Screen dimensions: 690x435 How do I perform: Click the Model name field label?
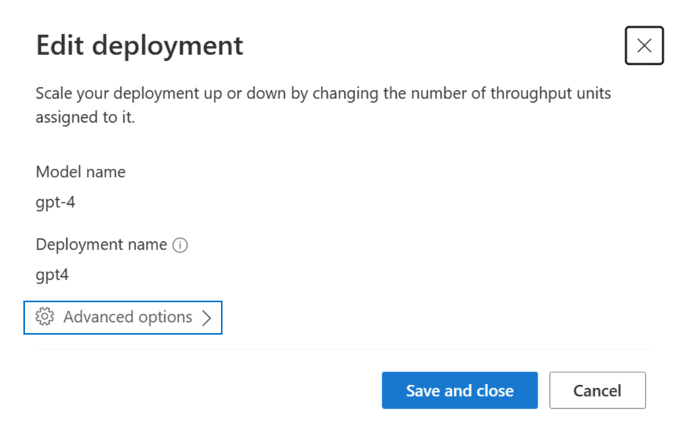click(81, 172)
